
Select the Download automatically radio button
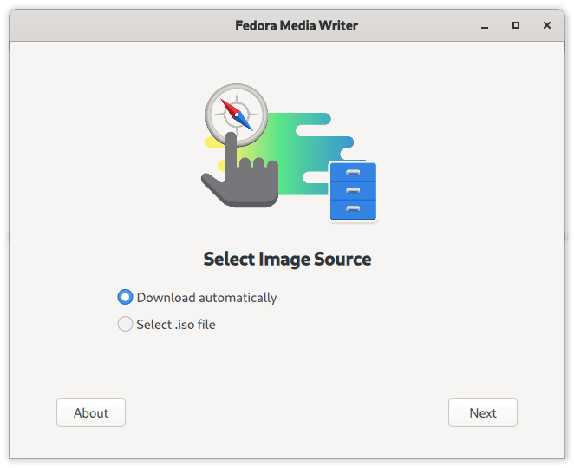click(x=125, y=297)
